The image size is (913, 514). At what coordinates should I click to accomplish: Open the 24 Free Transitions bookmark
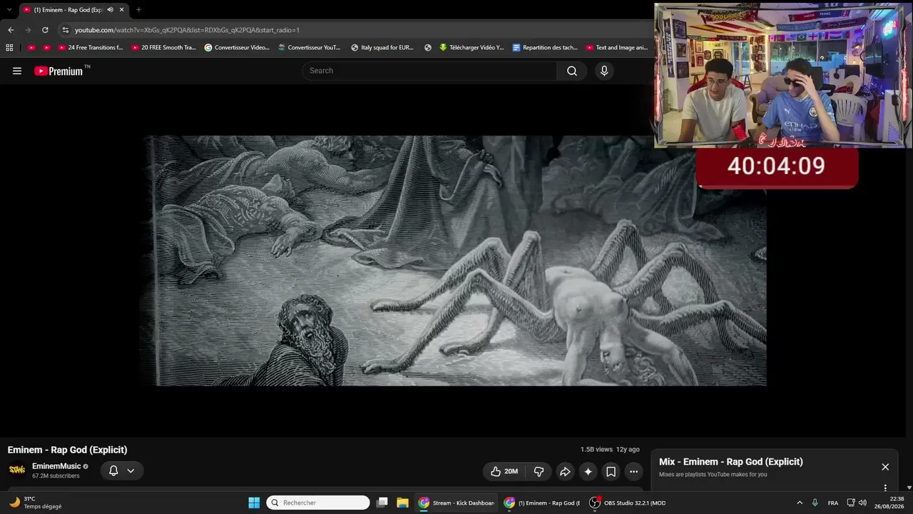point(91,48)
